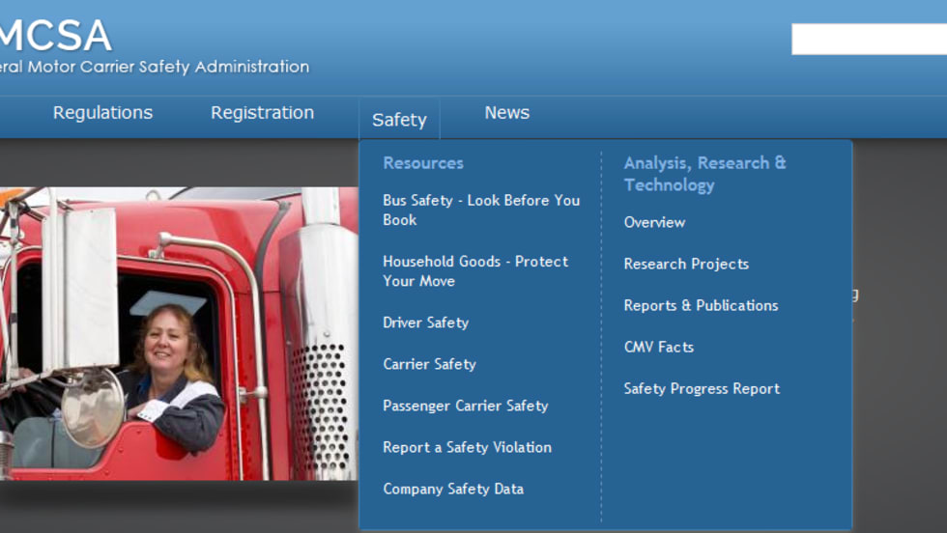This screenshot has height=533, width=947.
Task: Open the News menu item
Action: coord(506,113)
